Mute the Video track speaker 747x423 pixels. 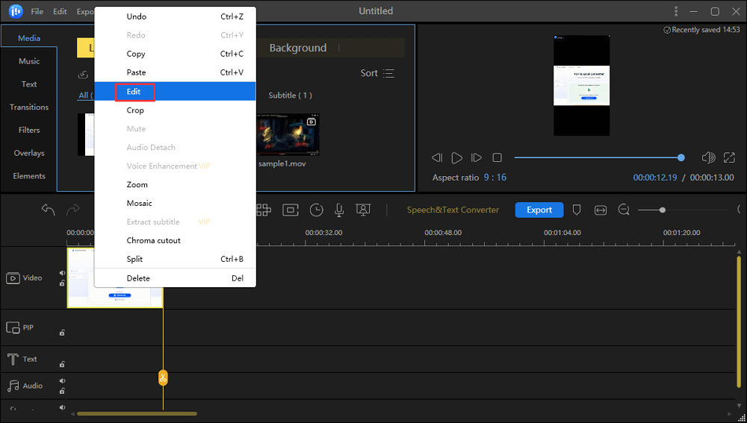62,273
